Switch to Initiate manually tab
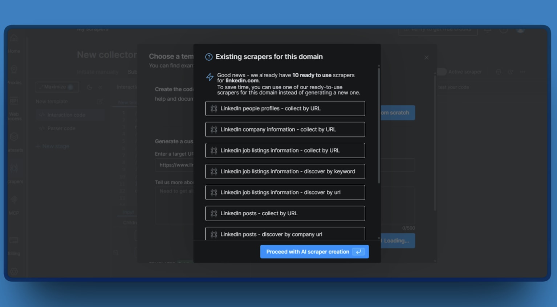 pyautogui.click(x=98, y=72)
